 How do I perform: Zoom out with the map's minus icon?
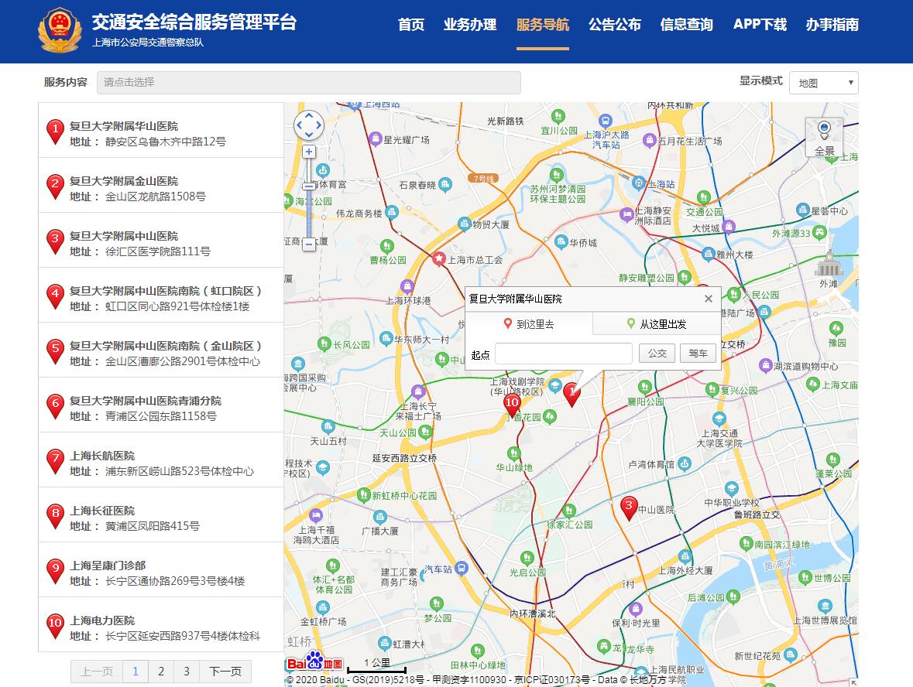click(x=309, y=244)
